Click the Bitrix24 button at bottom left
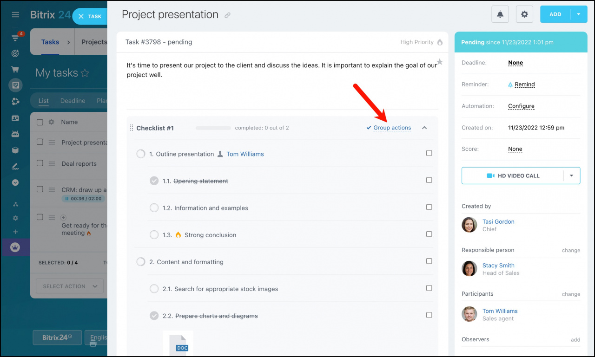The height and width of the screenshot is (357, 595). click(57, 338)
